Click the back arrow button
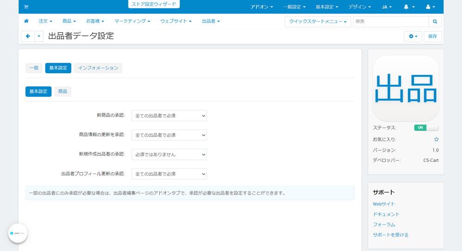The width and height of the screenshot is (462, 251). coord(28,36)
